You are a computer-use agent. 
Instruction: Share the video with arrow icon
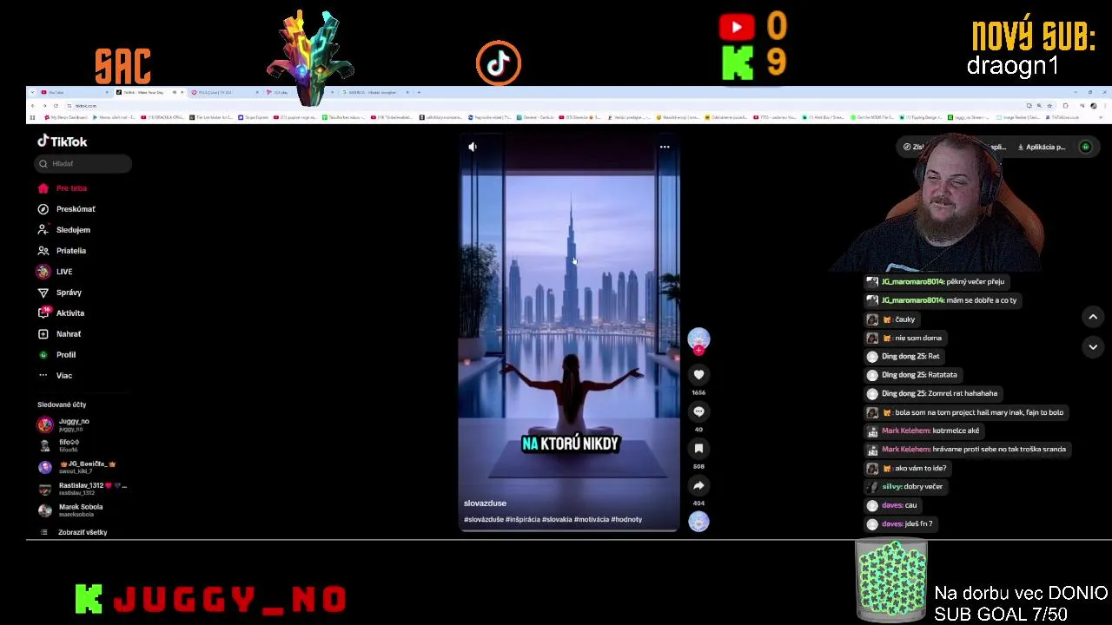click(698, 485)
